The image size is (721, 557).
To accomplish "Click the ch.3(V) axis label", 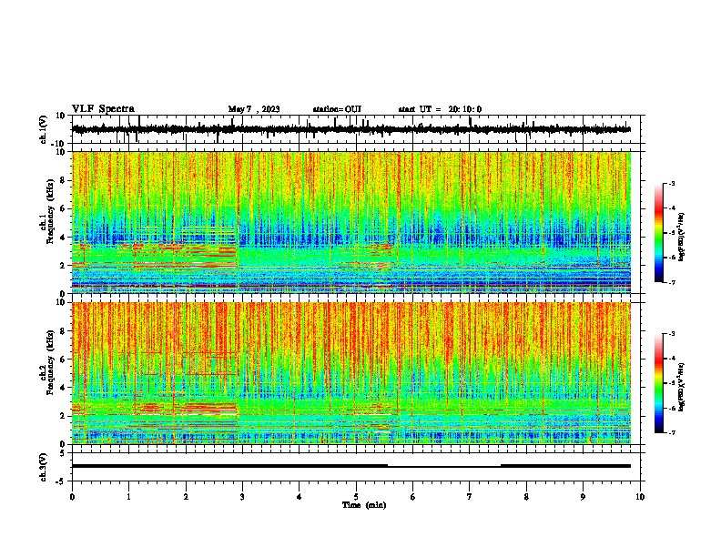I will click(x=44, y=467).
